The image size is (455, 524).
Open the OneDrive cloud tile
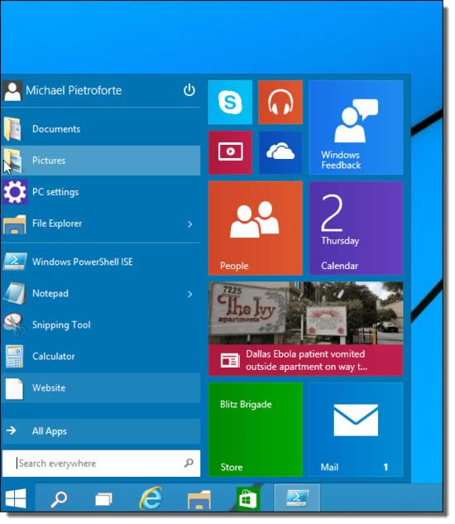pyautogui.click(x=280, y=152)
